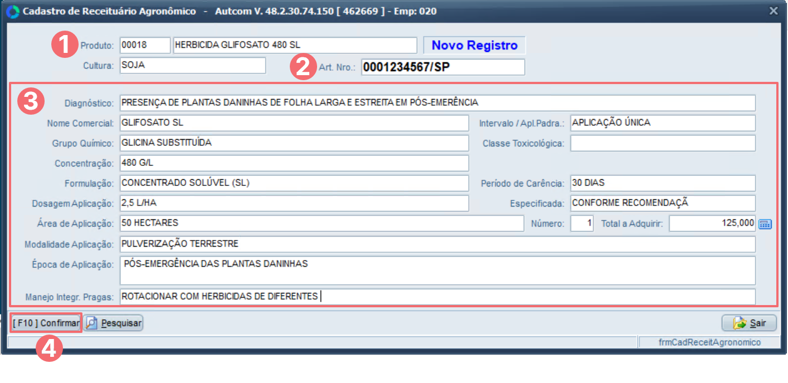Click the Dosagem Aplicação field
788x383 pixels.
point(294,203)
